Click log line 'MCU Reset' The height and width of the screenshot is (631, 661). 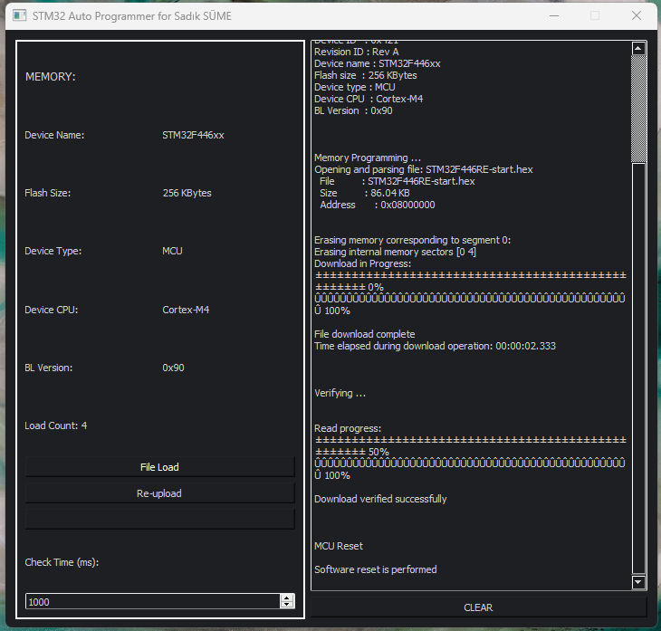tap(339, 546)
